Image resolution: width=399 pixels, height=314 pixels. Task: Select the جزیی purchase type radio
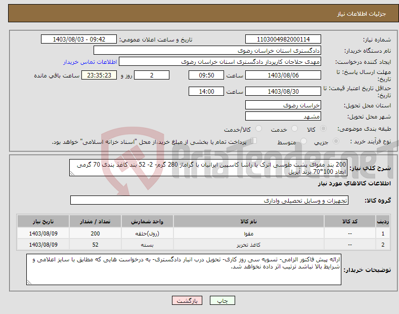pos(336,141)
